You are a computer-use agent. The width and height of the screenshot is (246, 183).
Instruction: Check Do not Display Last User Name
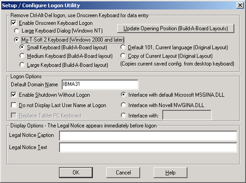point(14,105)
